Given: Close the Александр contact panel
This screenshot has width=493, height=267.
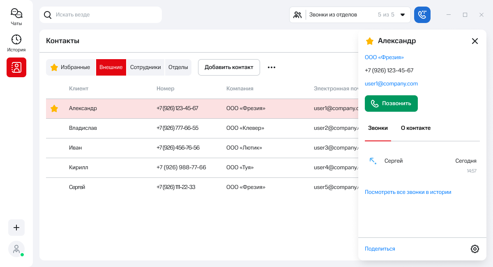Looking at the screenshot, I should (x=475, y=41).
